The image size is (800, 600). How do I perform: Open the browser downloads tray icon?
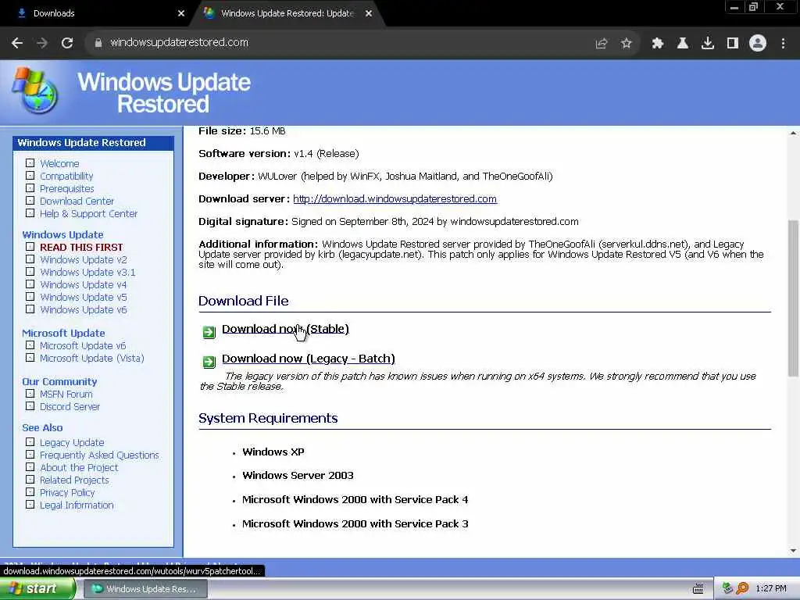click(x=708, y=44)
